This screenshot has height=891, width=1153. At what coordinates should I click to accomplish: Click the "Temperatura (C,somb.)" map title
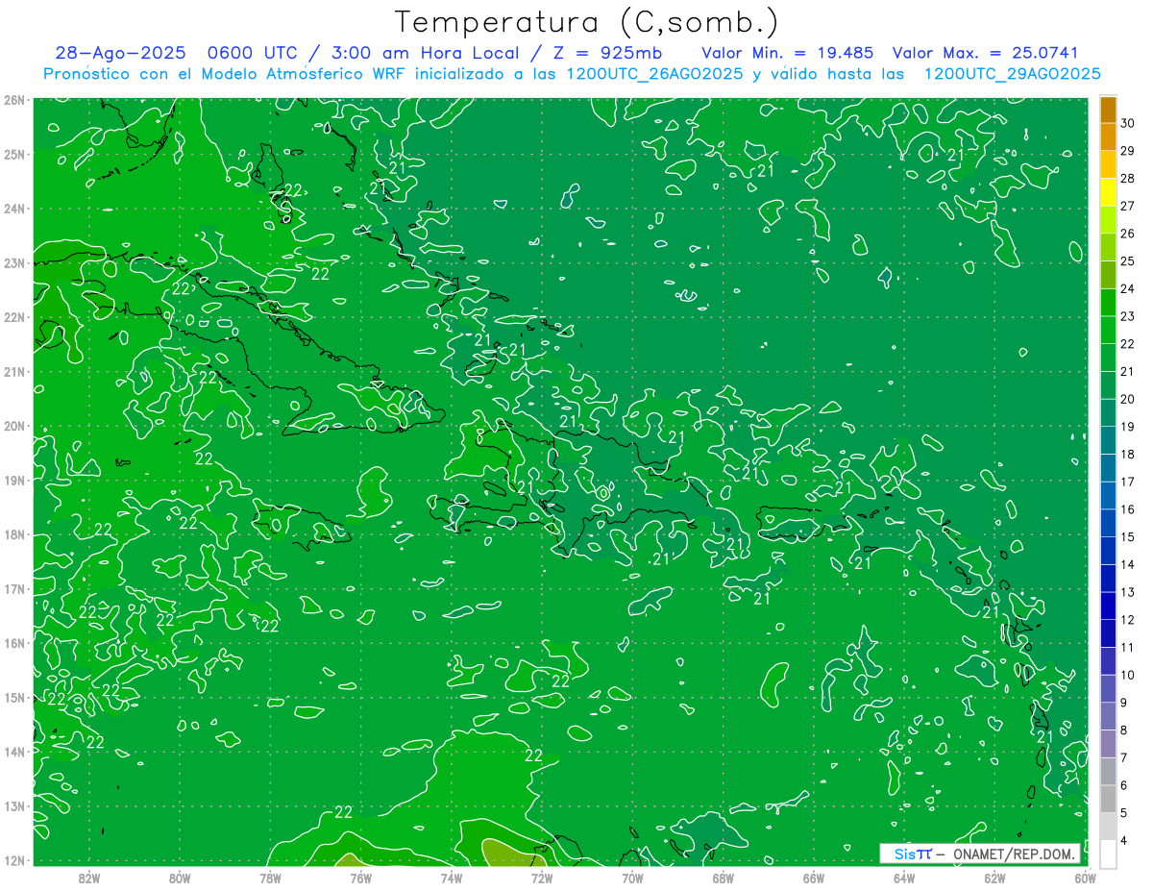(588, 23)
